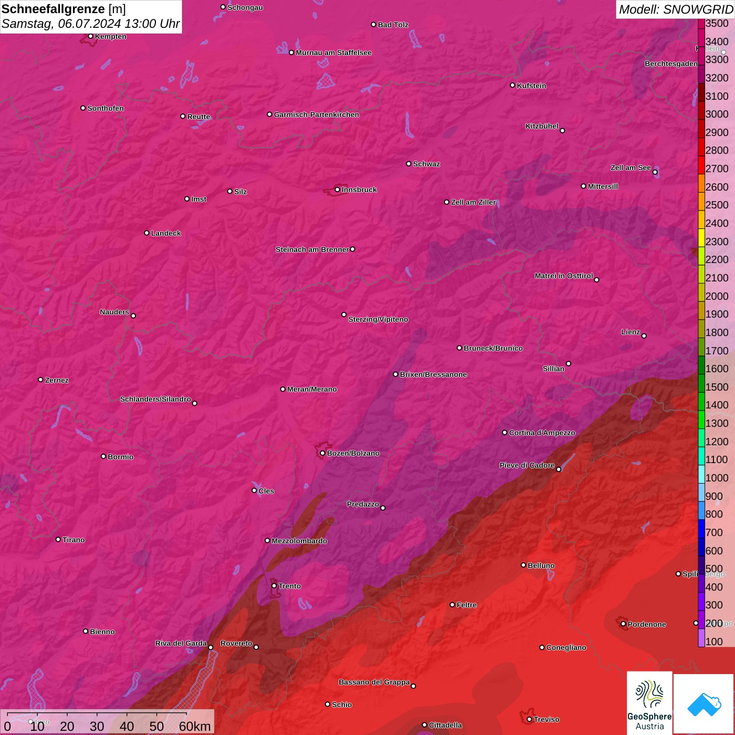Click the Treviso city marker
The image size is (735, 735).
point(529,719)
